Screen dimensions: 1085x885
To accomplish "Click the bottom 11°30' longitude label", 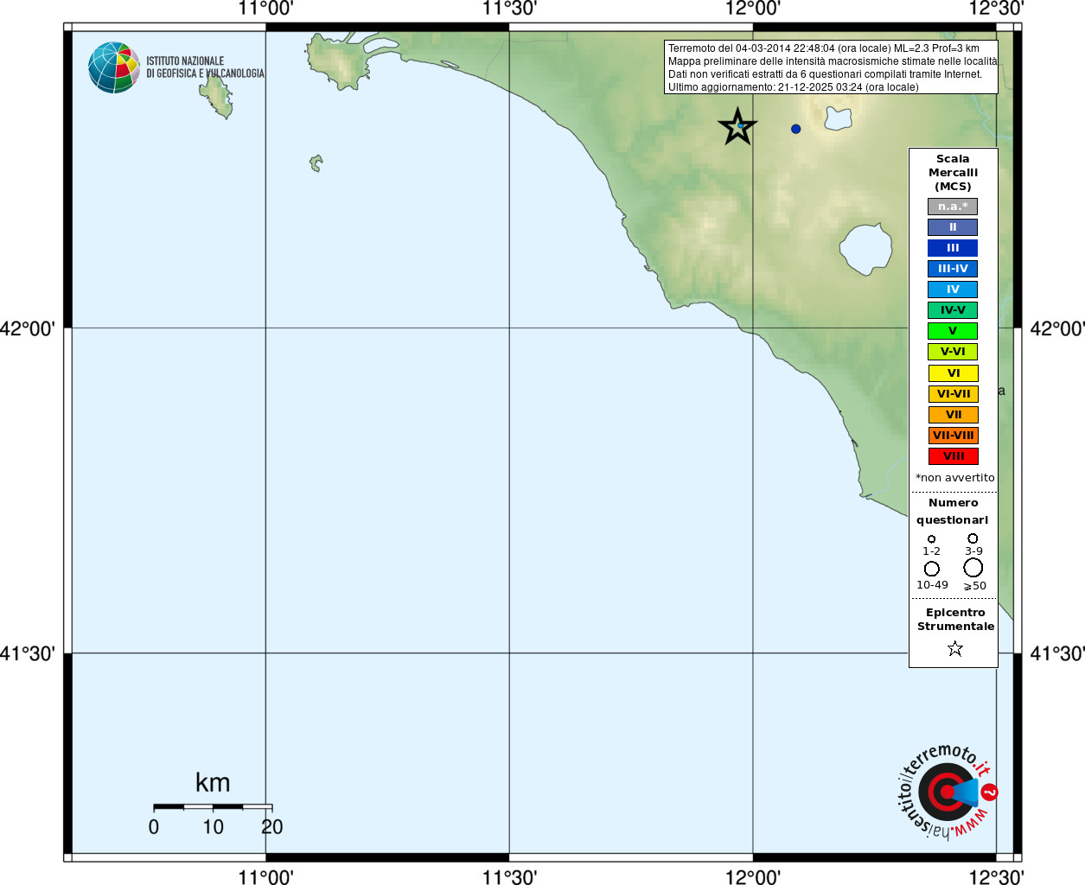I will tap(509, 877).
